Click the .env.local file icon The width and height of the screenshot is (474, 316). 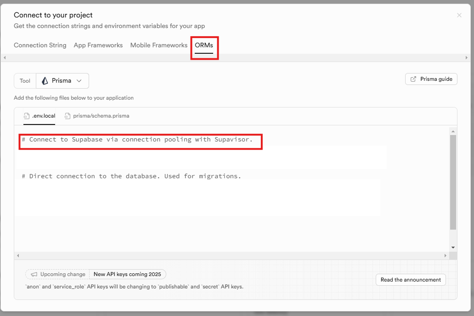click(27, 116)
